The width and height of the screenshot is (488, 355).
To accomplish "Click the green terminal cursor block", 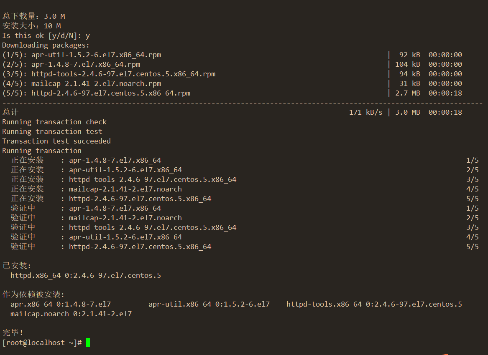I will tap(88, 342).
